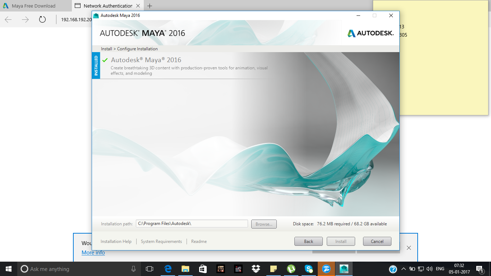491x276 pixels.
Task: Open Skype from the taskbar
Action: 308,268
